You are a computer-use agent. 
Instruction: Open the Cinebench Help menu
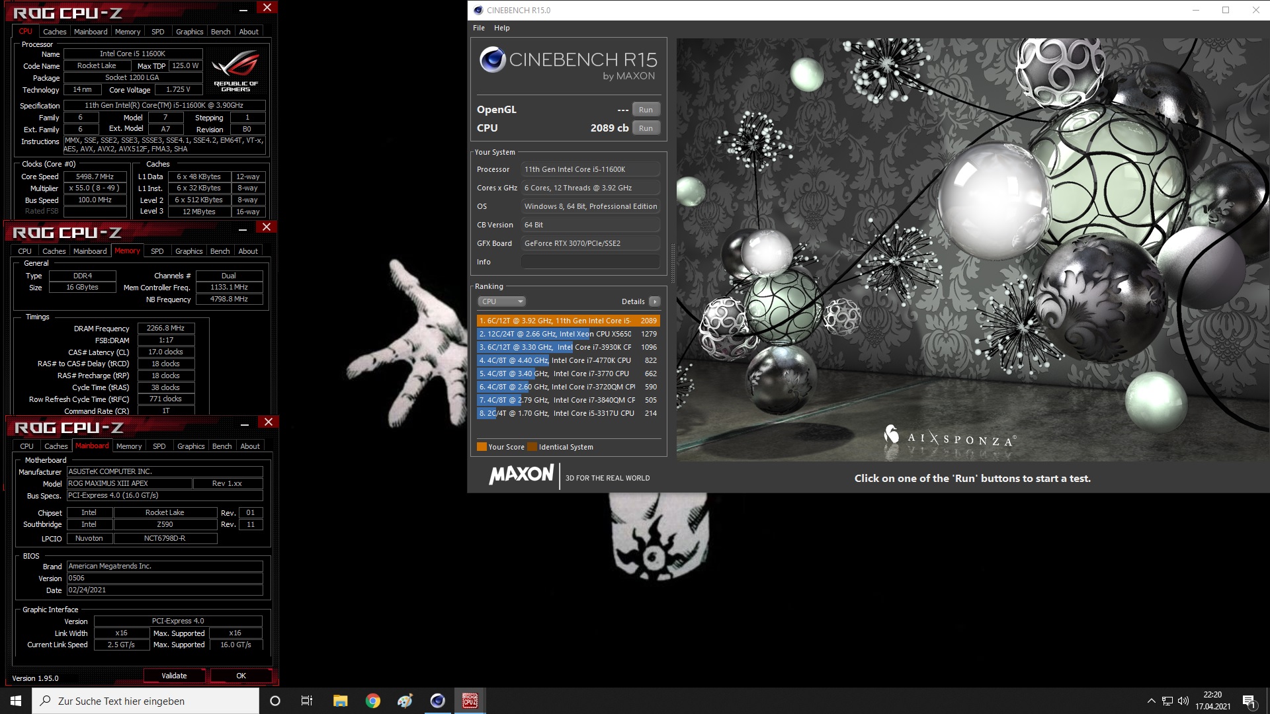502,28
